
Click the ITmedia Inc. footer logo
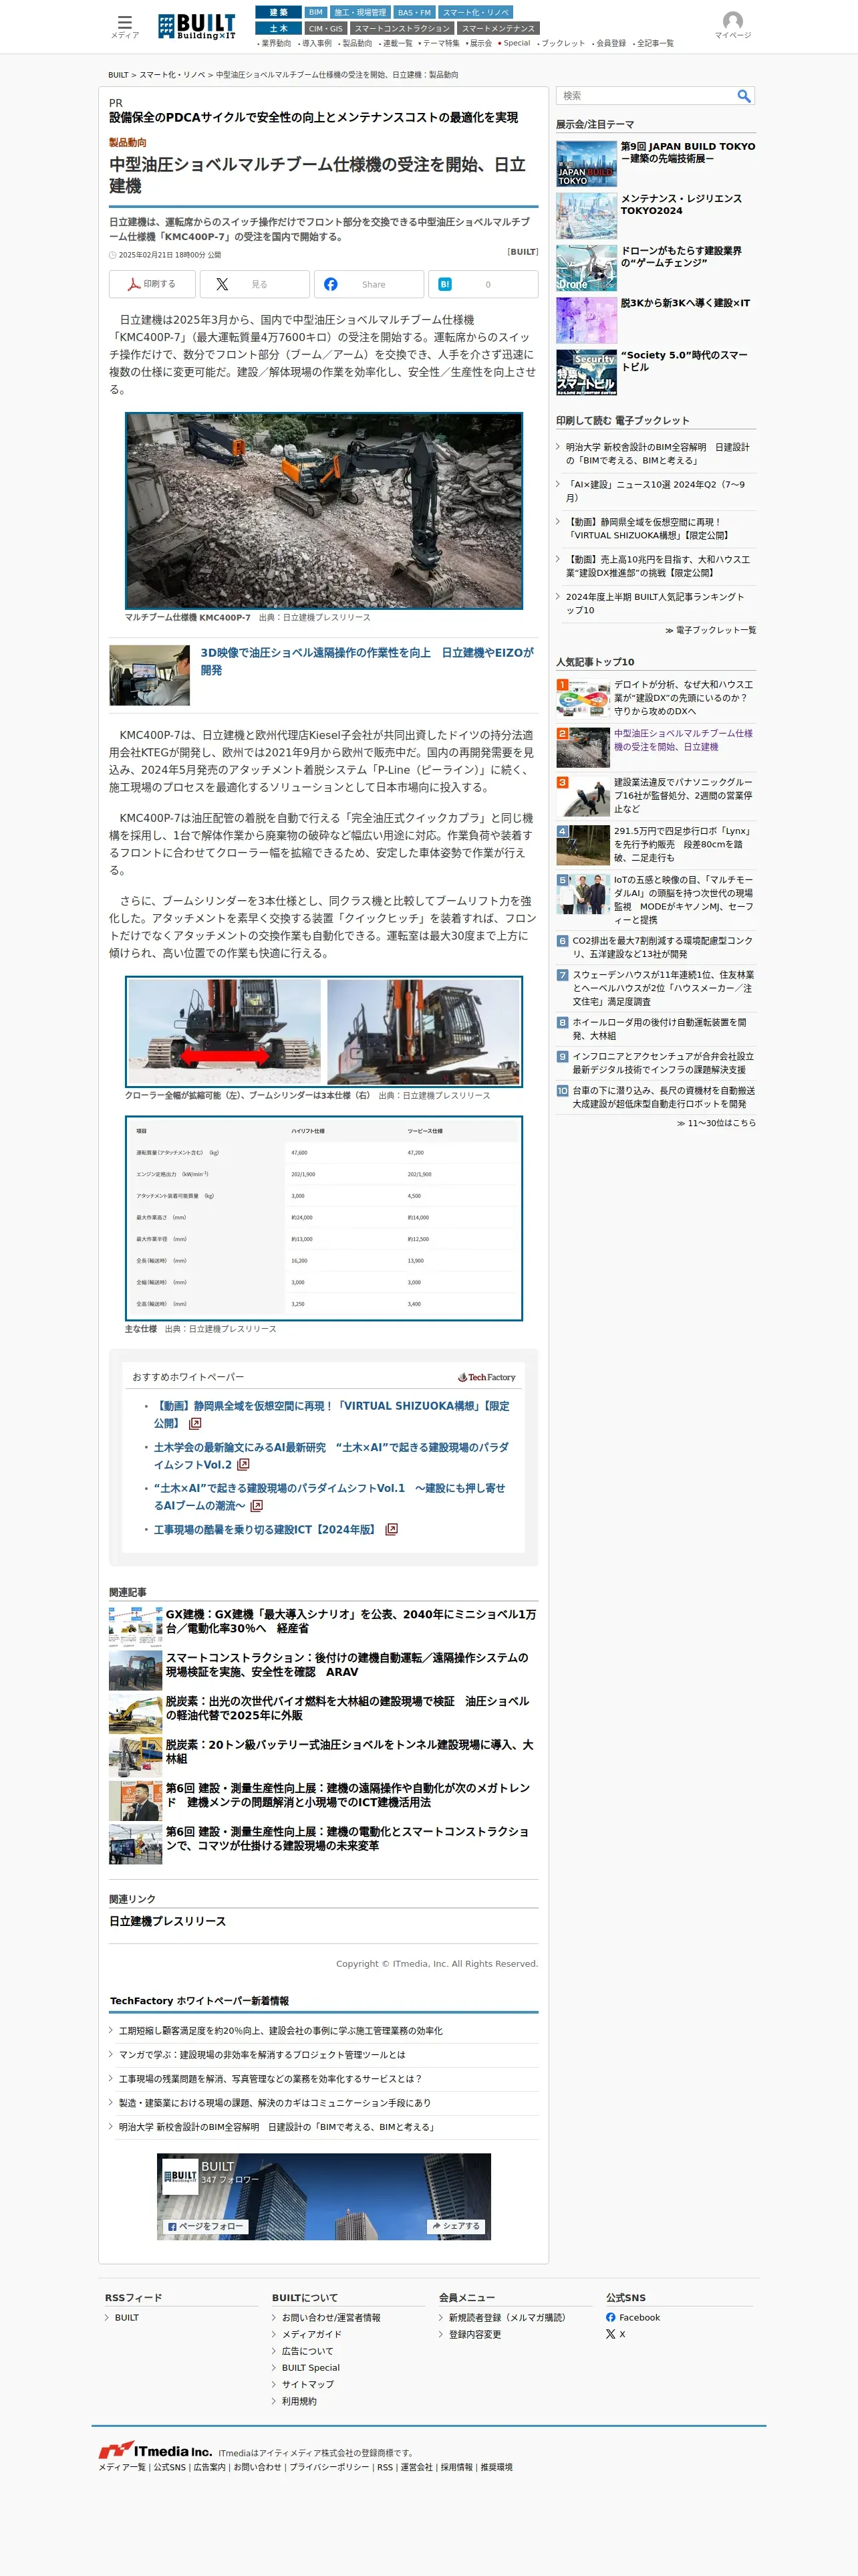click(155, 2450)
